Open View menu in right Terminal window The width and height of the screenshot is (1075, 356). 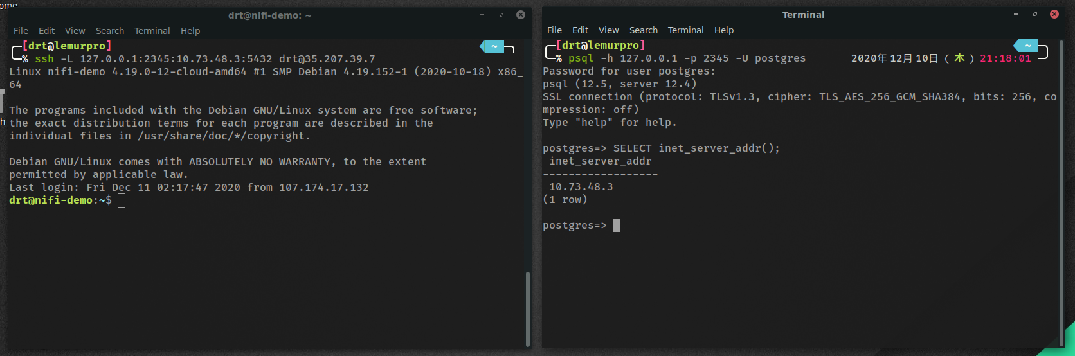(608, 30)
